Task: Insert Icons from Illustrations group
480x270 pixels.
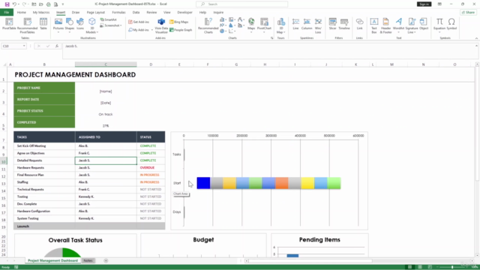Action: click(80, 24)
